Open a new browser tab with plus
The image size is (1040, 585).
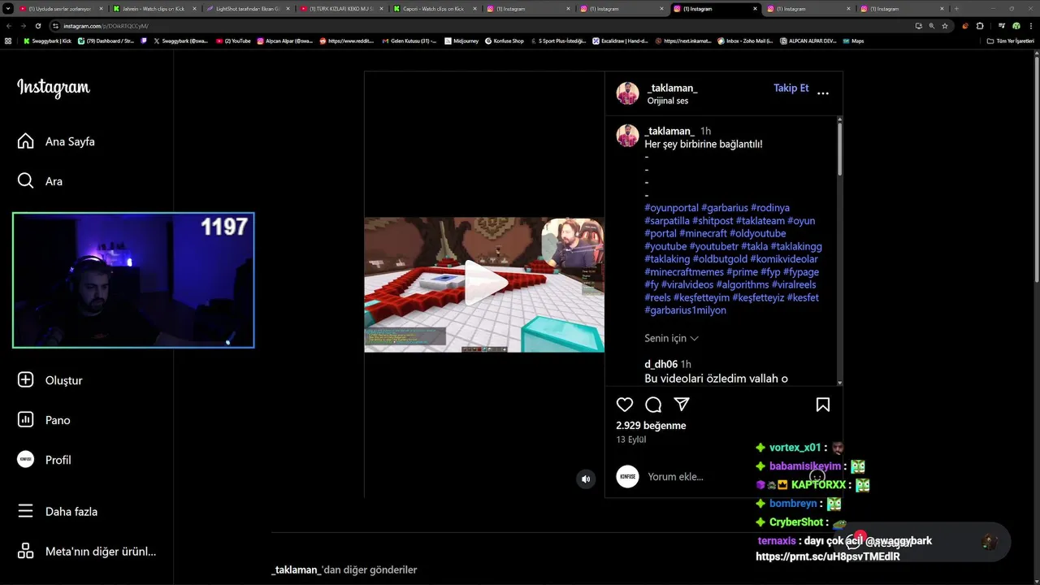coord(956,9)
